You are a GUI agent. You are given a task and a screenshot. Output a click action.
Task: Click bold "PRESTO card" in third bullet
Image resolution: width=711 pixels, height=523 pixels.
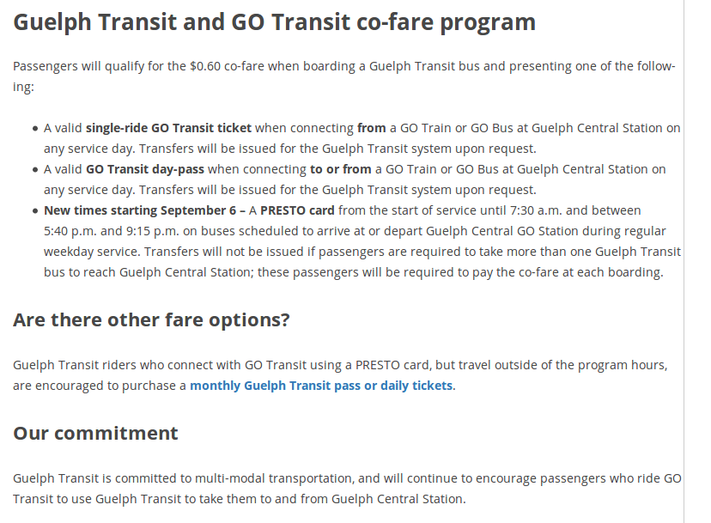(298, 210)
